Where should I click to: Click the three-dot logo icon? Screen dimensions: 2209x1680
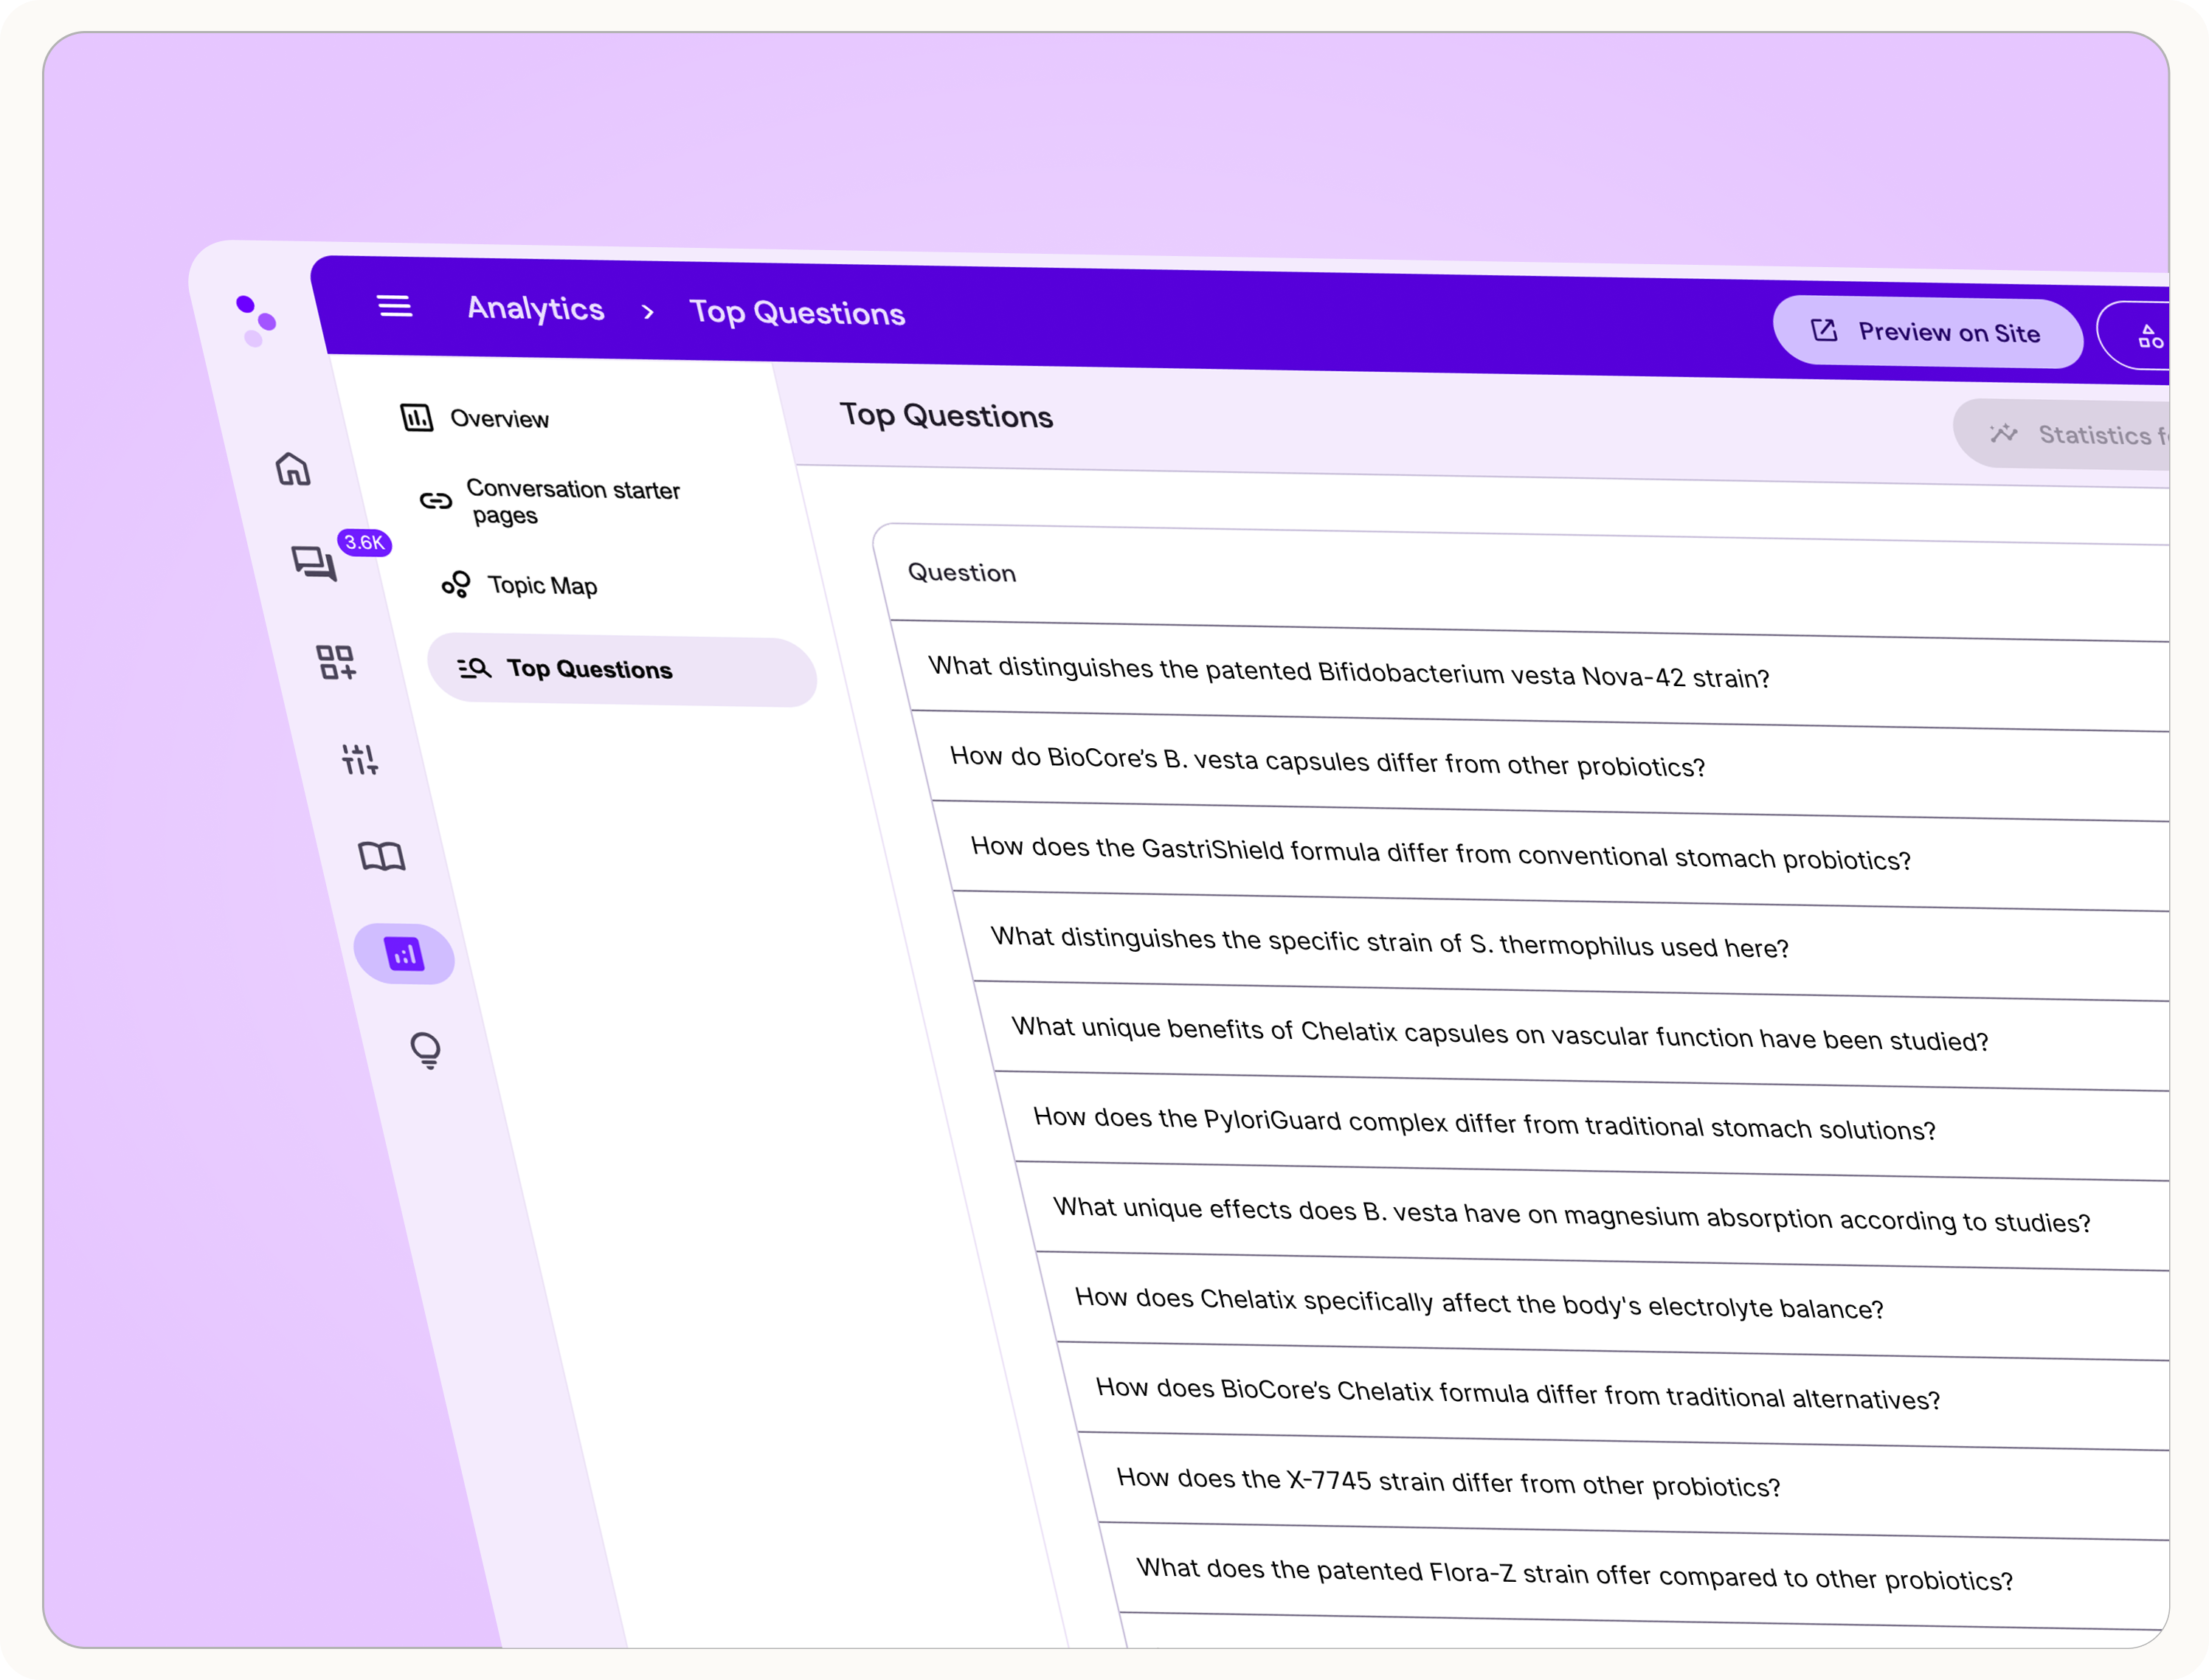(256, 320)
